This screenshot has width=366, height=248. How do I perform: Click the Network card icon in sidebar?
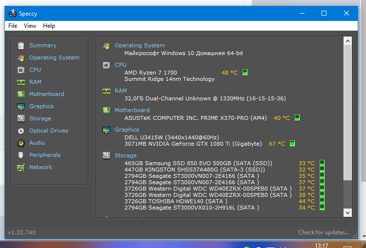point(21,167)
